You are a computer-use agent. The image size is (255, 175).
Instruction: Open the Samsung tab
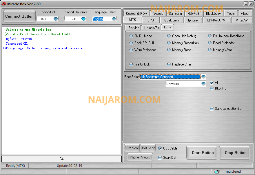[x=175, y=14]
